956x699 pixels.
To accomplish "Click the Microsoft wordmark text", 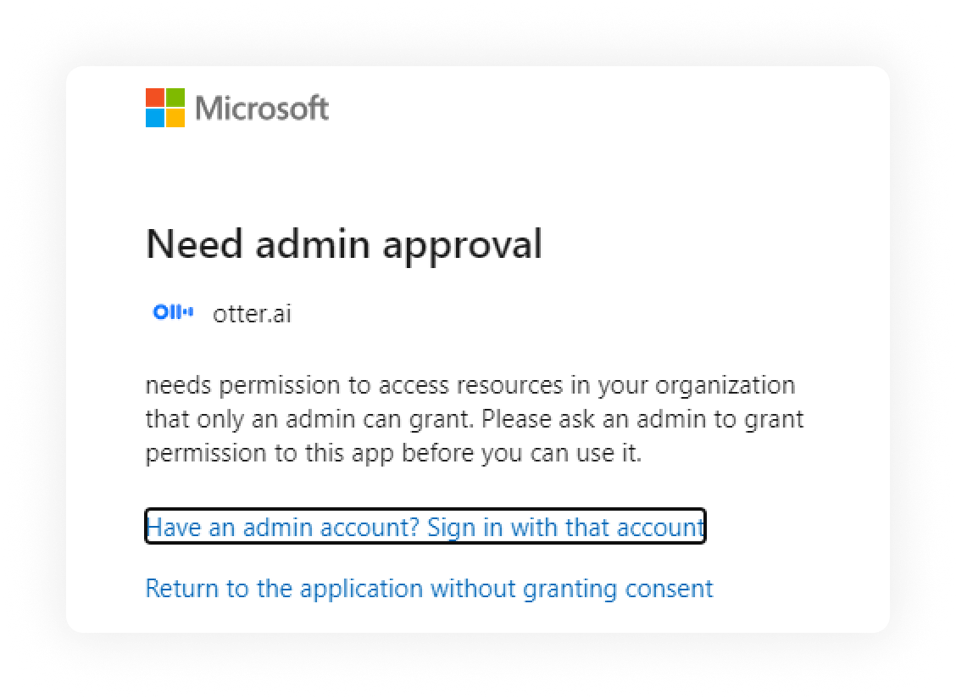I will 262,108.
